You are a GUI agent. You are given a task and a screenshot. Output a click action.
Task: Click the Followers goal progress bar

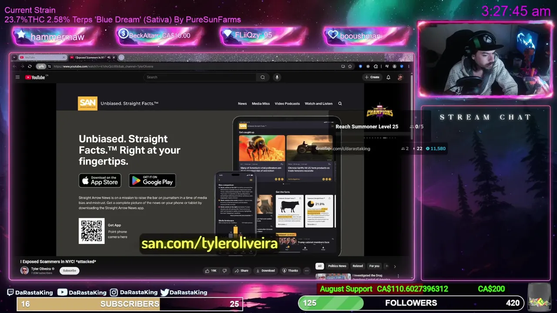411,303
